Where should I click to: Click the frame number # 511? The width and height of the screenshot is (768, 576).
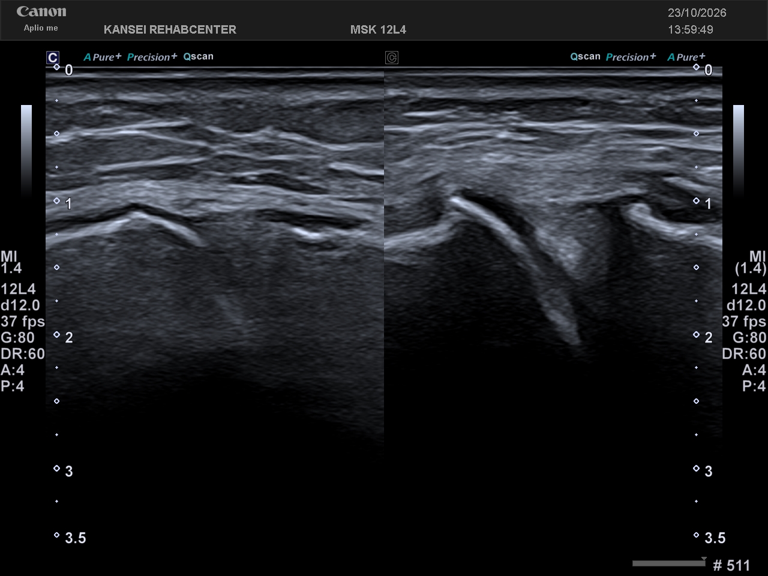[731, 565]
